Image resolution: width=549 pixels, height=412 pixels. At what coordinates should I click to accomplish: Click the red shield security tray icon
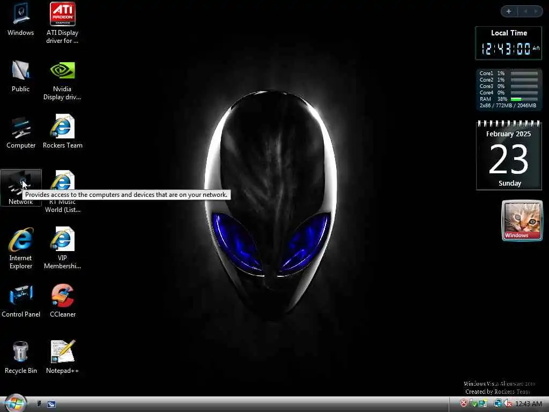(x=463, y=403)
